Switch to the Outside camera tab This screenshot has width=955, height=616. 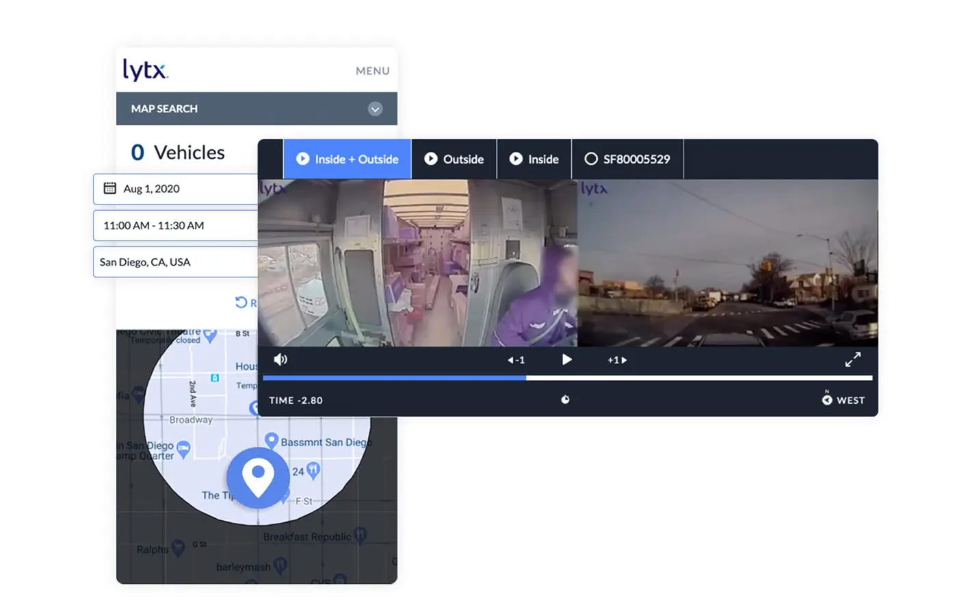coord(454,159)
